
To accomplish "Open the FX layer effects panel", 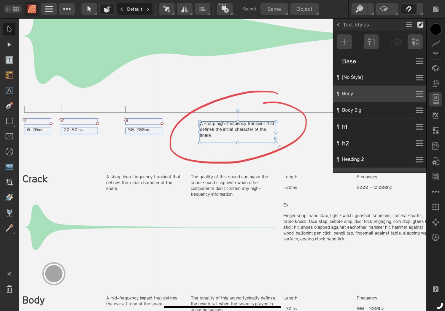I will point(436,115).
